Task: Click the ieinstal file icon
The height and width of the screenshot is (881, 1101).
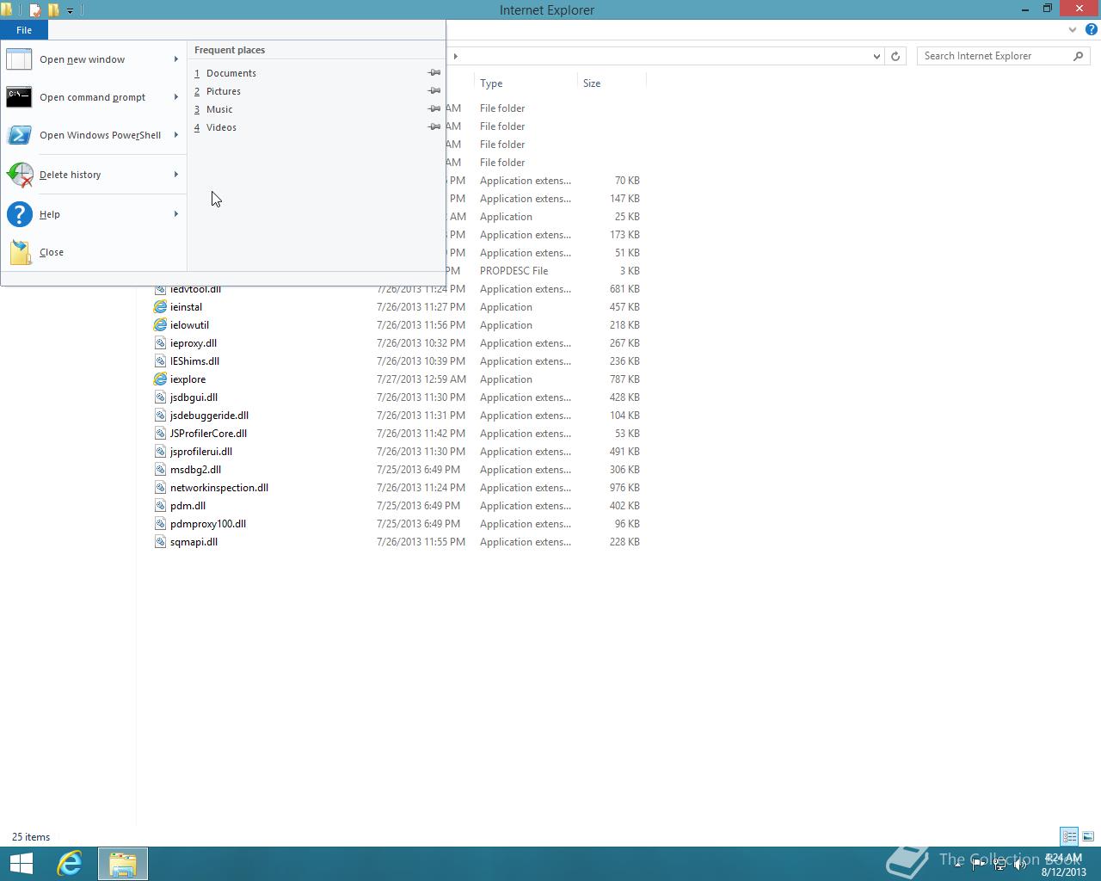Action: [x=160, y=307]
